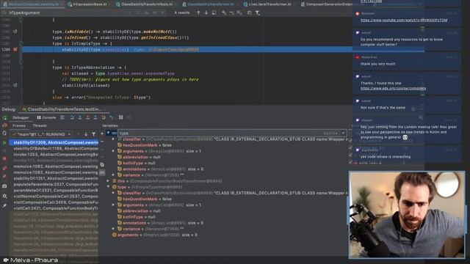Open the youtube.com link in chat

(x=404, y=20)
